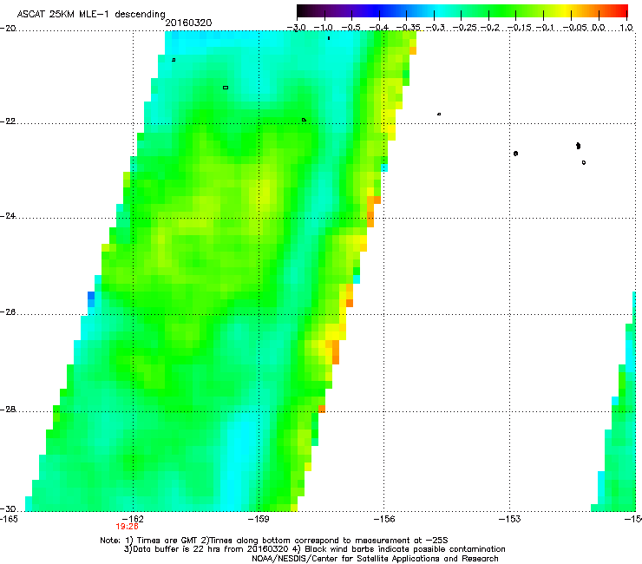The width and height of the screenshot is (642, 564).
Task: Click the longitude label -162
Action: click(133, 519)
